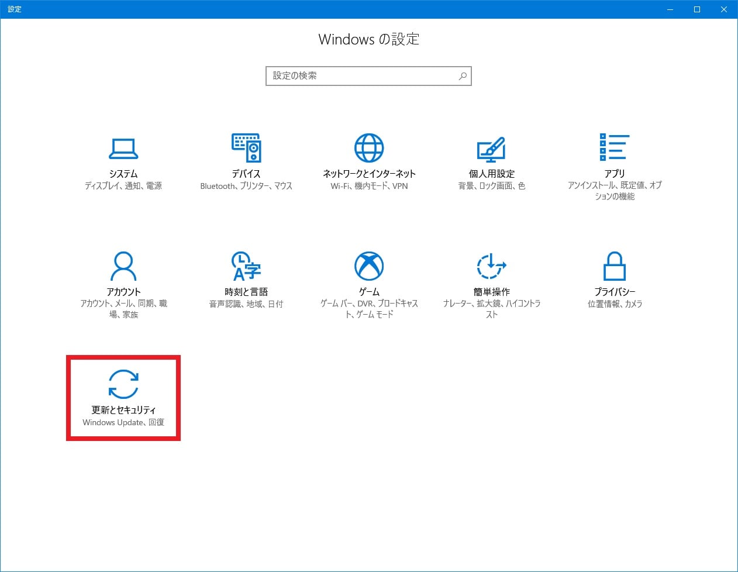Image resolution: width=738 pixels, height=572 pixels.
Task: Click the 時刻と言語 label
Action: click(x=246, y=292)
